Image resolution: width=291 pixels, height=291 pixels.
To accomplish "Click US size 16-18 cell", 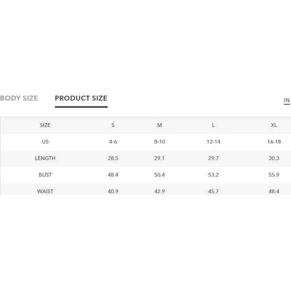I will tap(274, 142).
